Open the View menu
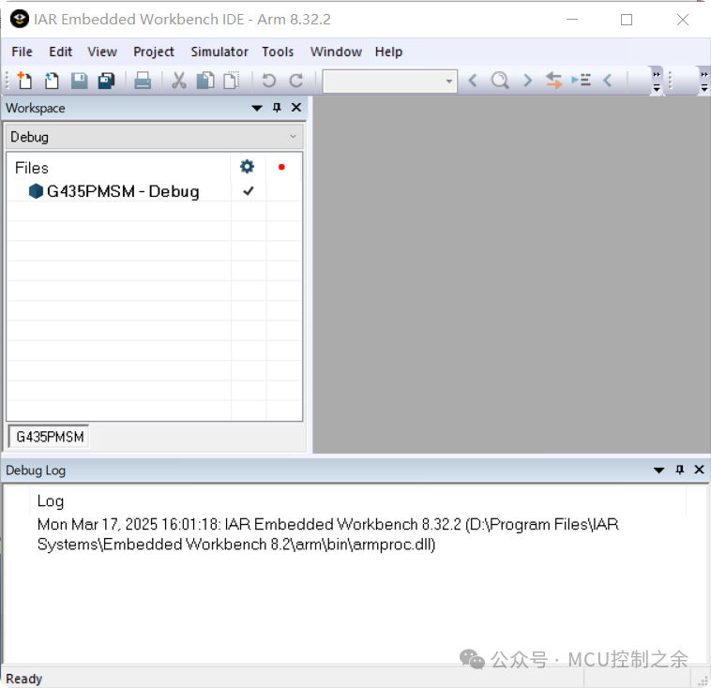The height and width of the screenshot is (688, 711). (102, 52)
